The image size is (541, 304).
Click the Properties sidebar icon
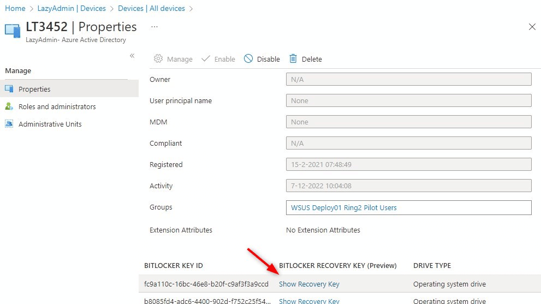[9, 88]
